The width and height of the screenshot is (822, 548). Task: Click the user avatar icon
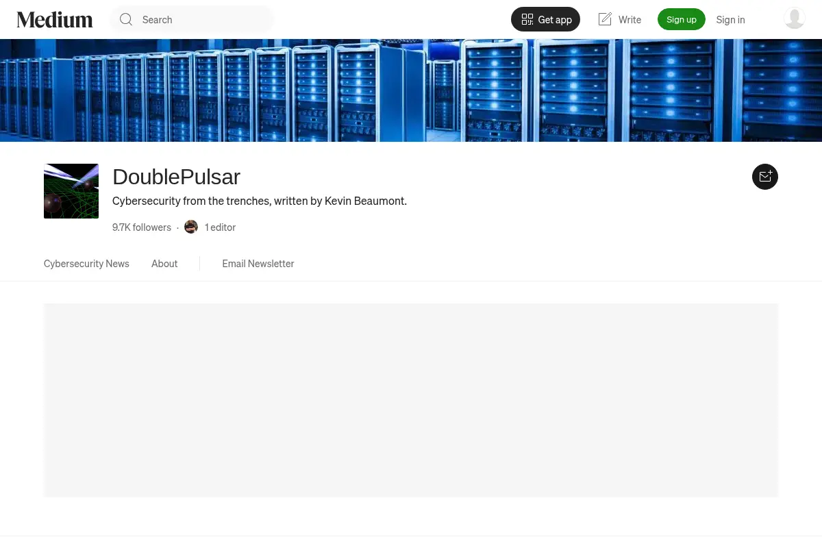[x=795, y=18]
